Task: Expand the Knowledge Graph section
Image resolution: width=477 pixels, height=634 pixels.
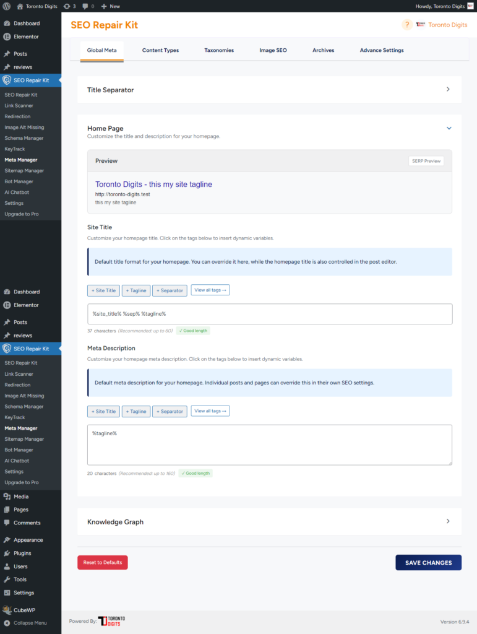Action: (448, 521)
